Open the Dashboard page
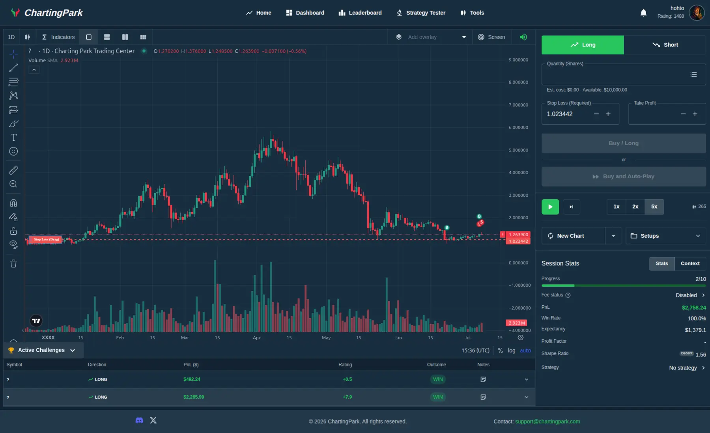 tap(305, 13)
